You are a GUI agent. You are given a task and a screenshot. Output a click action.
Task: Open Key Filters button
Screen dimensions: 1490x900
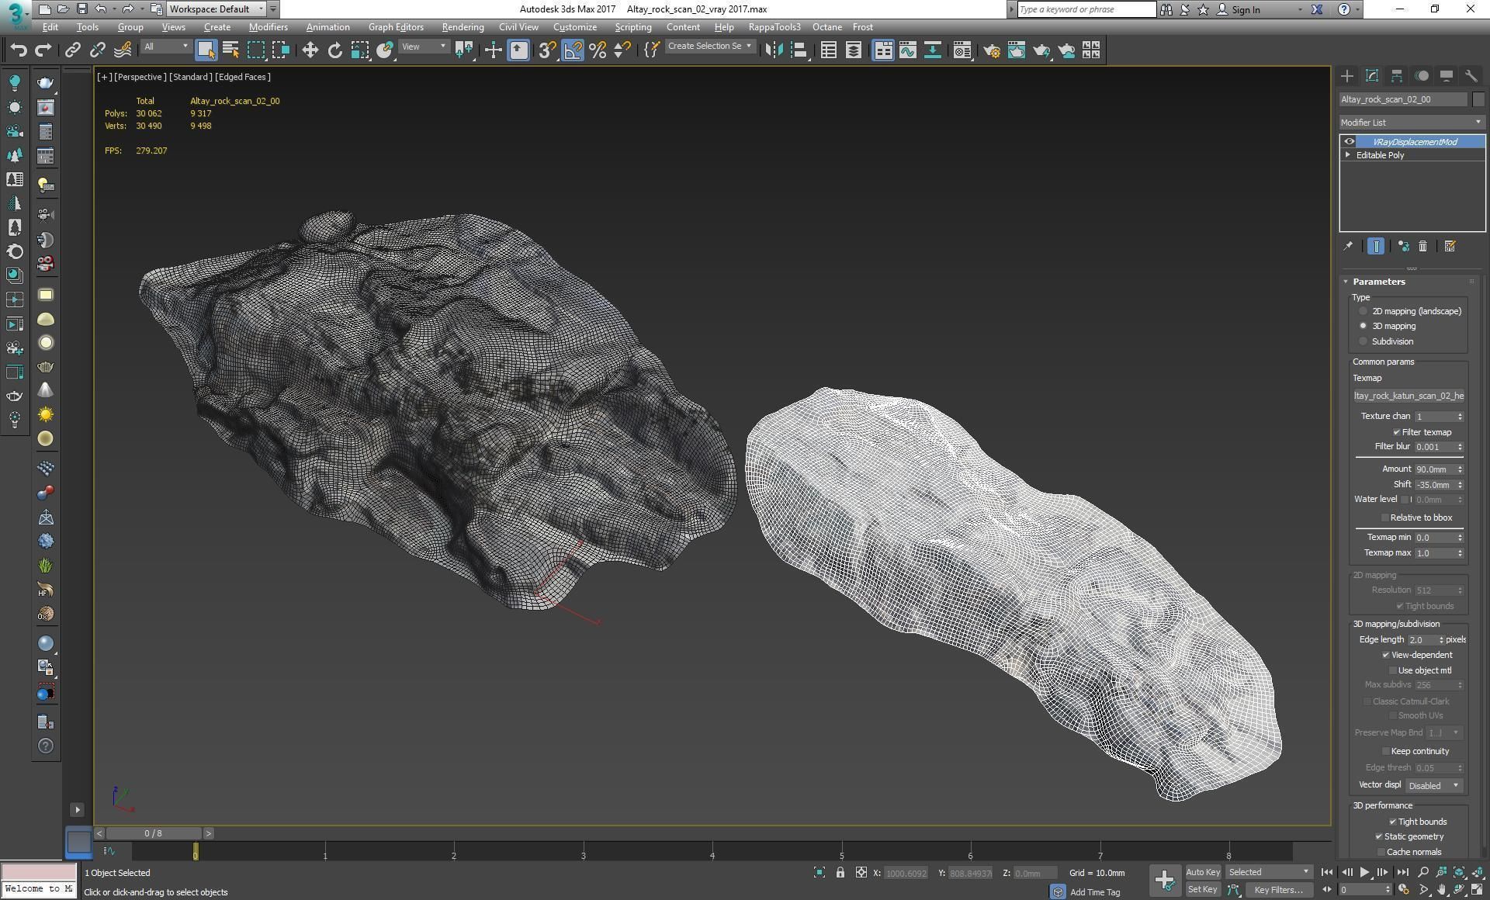(x=1278, y=890)
